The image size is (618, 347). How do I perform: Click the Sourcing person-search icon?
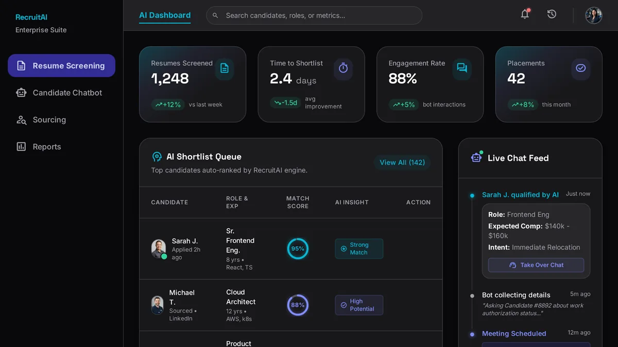tap(21, 120)
